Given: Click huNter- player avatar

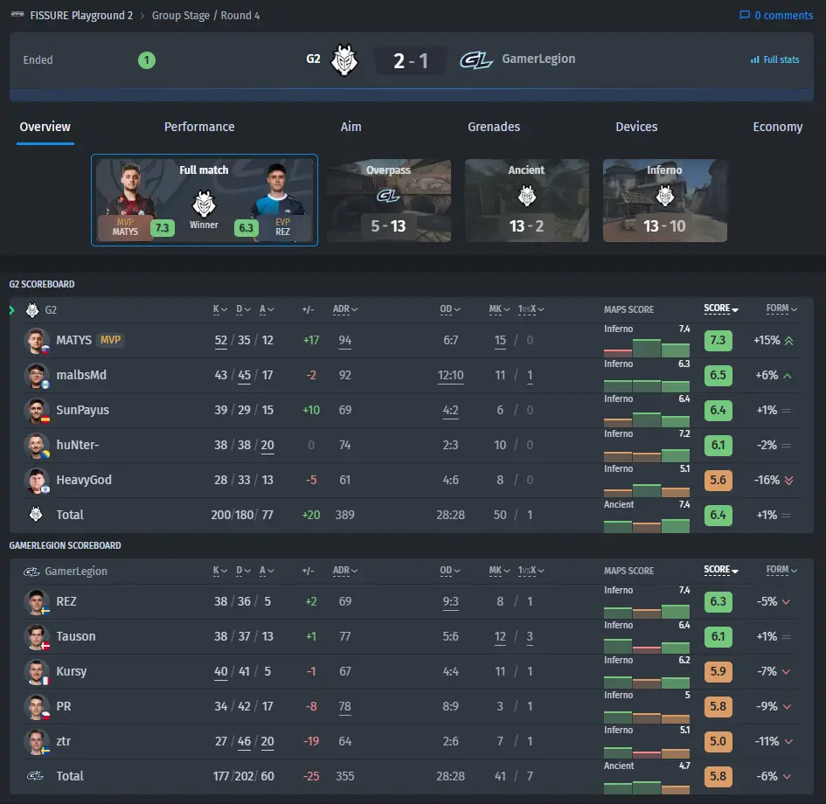Looking at the screenshot, I should tap(37, 446).
